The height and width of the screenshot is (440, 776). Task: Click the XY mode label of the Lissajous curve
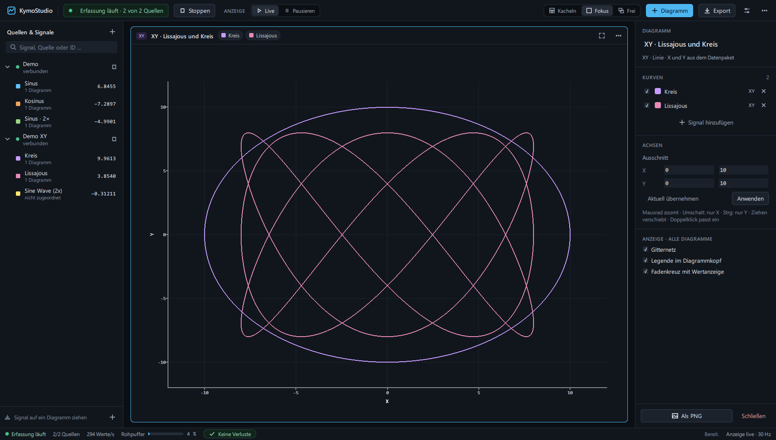click(751, 105)
